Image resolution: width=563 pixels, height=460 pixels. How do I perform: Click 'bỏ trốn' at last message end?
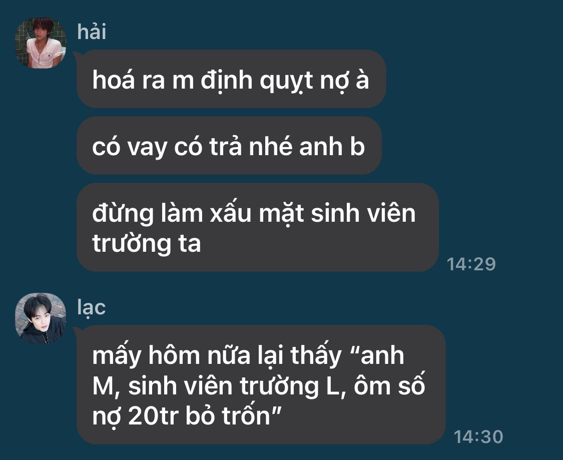[228, 416]
